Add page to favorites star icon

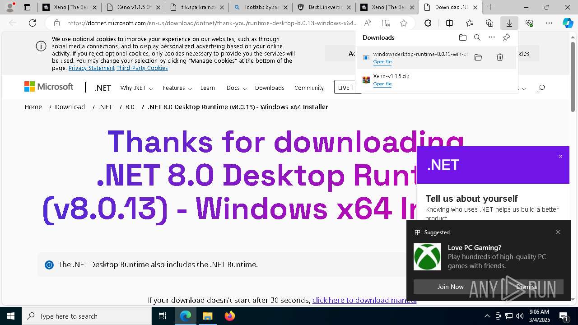point(404,23)
